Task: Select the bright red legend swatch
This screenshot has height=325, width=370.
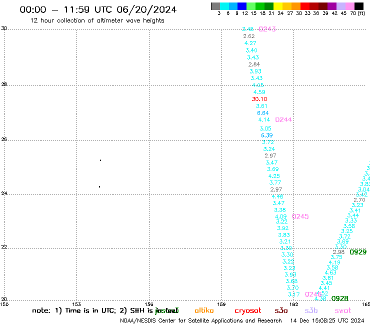Action: tap(305, 6)
